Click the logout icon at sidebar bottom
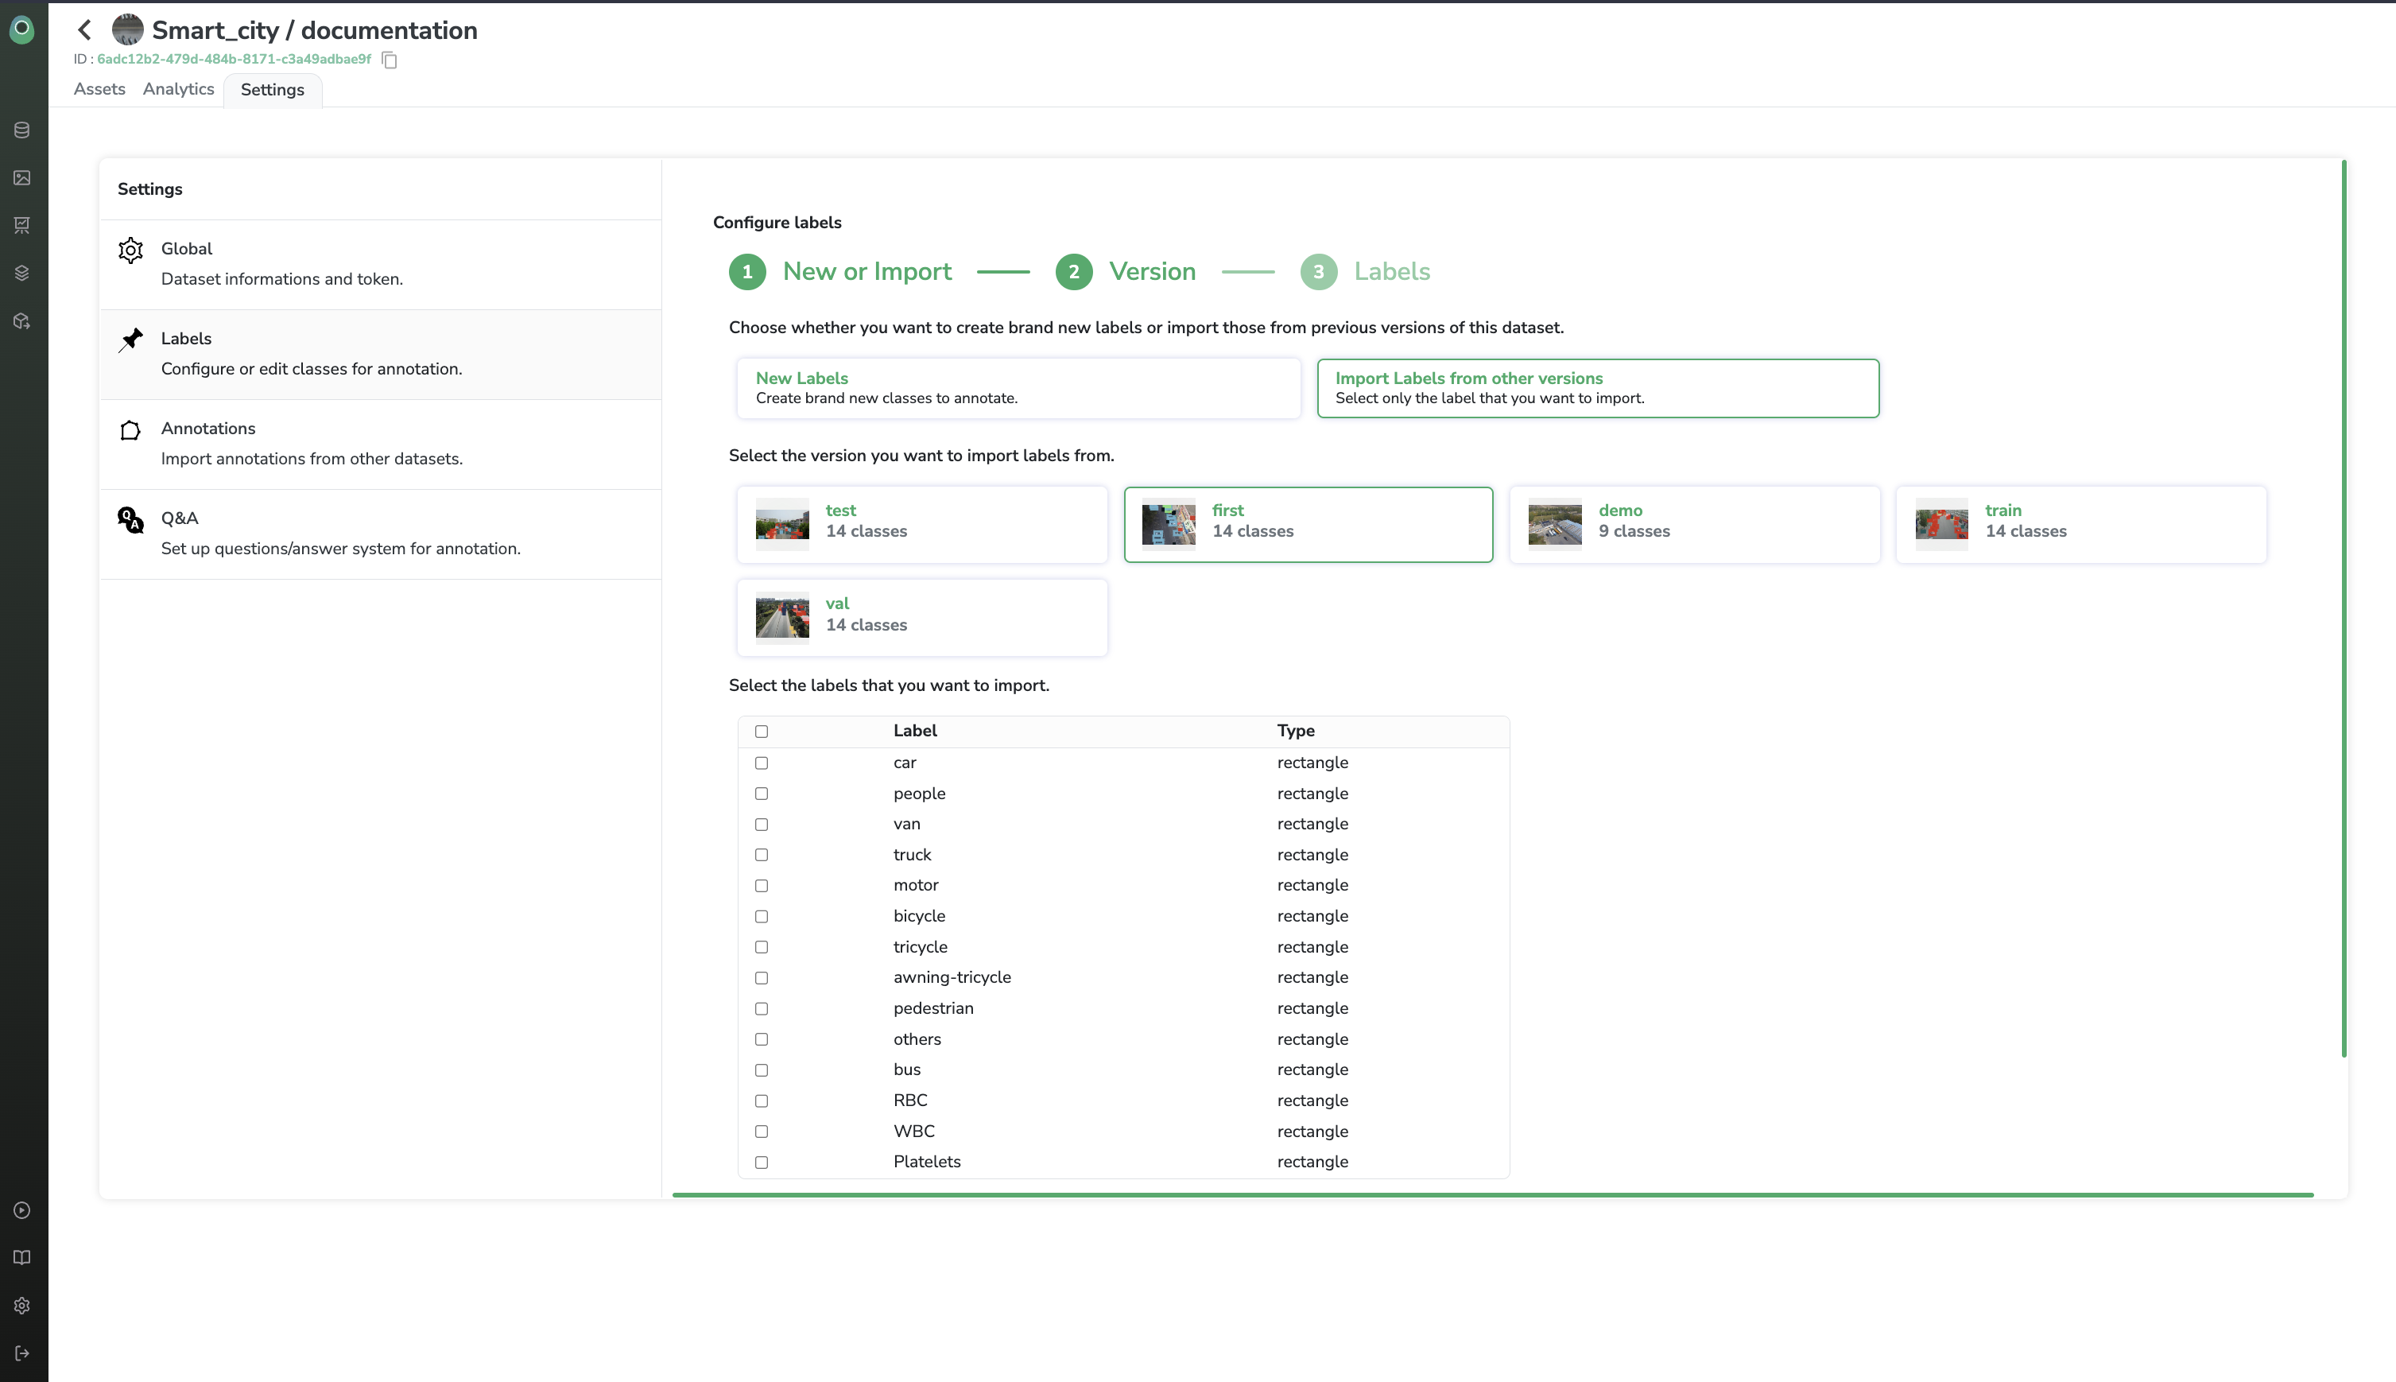Viewport: 2396px width, 1382px height. 23,1353
